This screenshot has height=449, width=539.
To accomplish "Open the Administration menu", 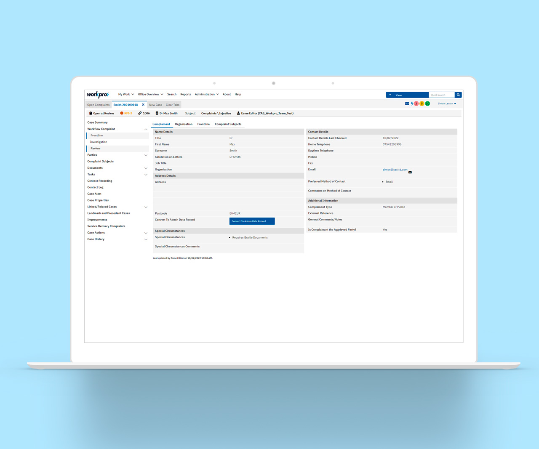I will [x=205, y=94].
